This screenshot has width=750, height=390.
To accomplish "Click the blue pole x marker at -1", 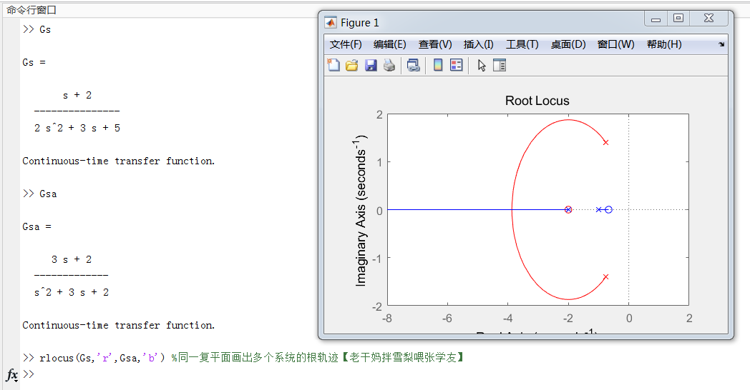I will coord(598,209).
